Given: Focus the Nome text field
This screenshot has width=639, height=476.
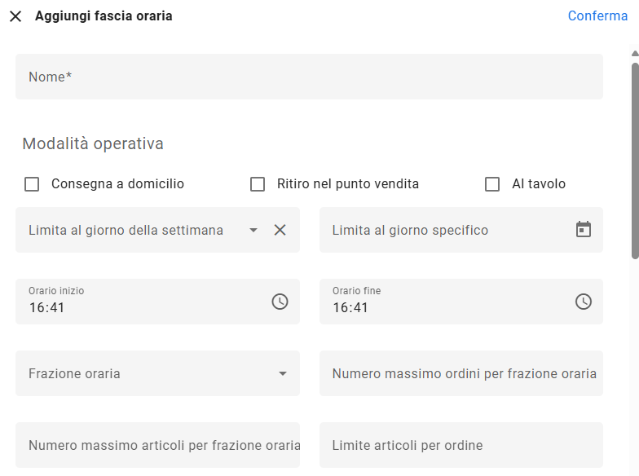Looking at the screenshot, I should pyautogui.click(x=309, y=77).
